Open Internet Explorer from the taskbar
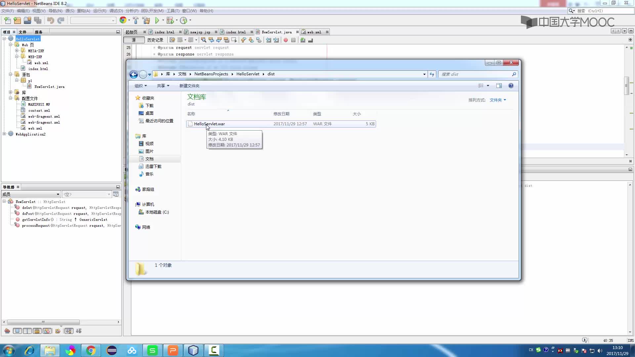 (x=30, y=350)
